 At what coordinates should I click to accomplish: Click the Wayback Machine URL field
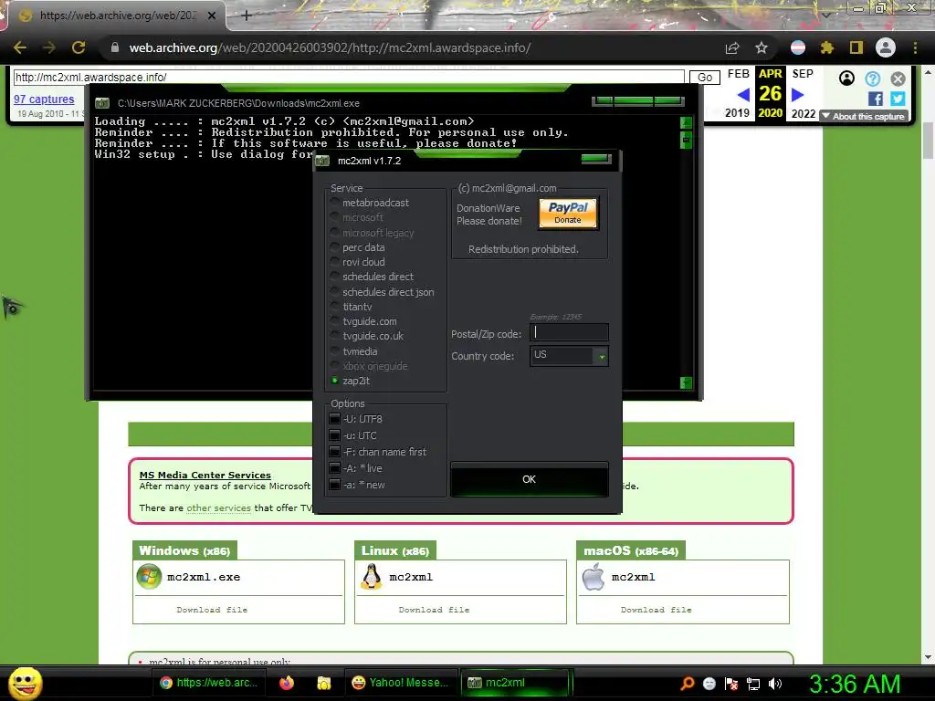click(x=349, y=77)
